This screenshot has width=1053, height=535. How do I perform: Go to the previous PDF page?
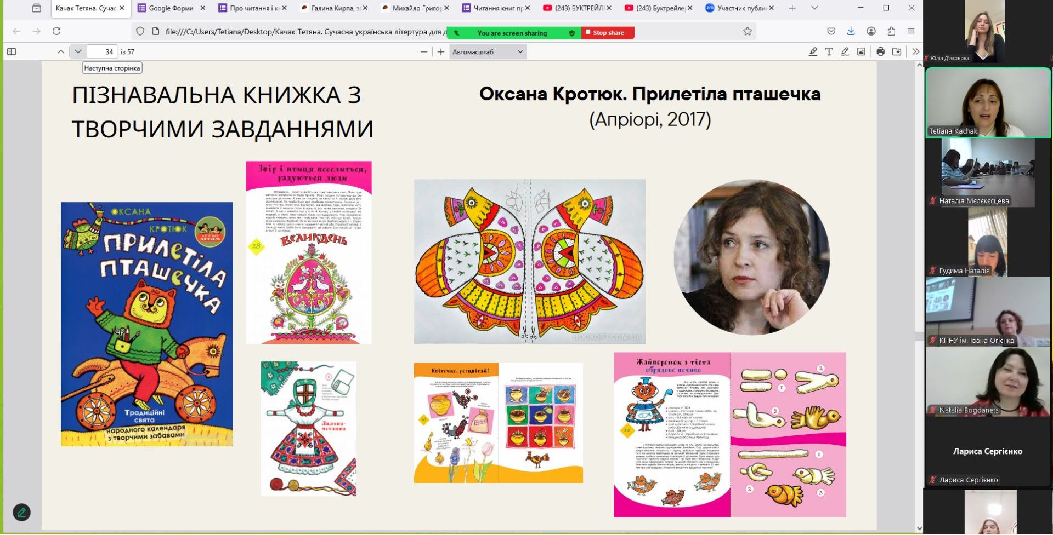[61, 52]
